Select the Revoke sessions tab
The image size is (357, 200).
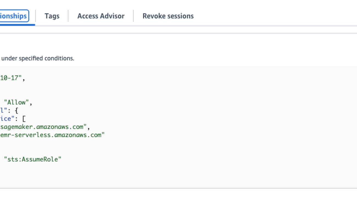pyautogui.click(x=168, y=16)
